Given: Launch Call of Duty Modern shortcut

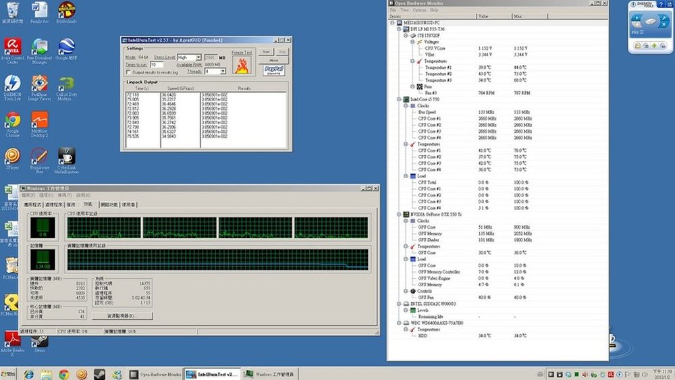Looking at the screenshot, I should point(66,88).
